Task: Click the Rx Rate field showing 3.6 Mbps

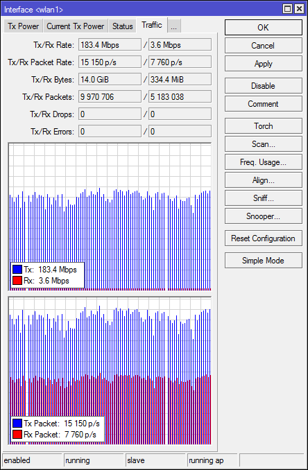Action: click(180, 45)
